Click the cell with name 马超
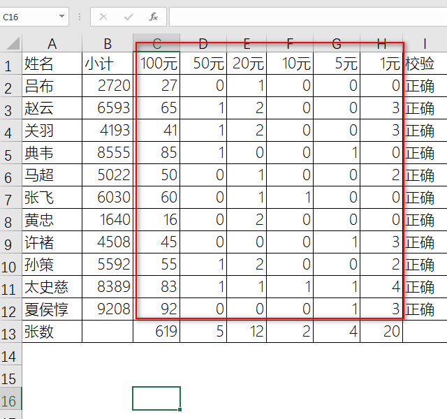 coord(52,175)
